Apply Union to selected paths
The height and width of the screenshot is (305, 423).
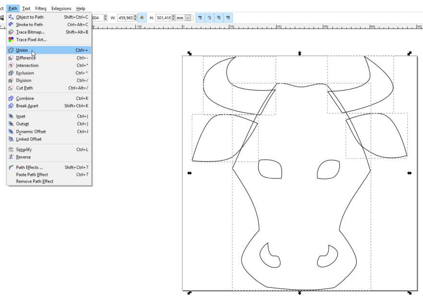[x=49, y=50]
